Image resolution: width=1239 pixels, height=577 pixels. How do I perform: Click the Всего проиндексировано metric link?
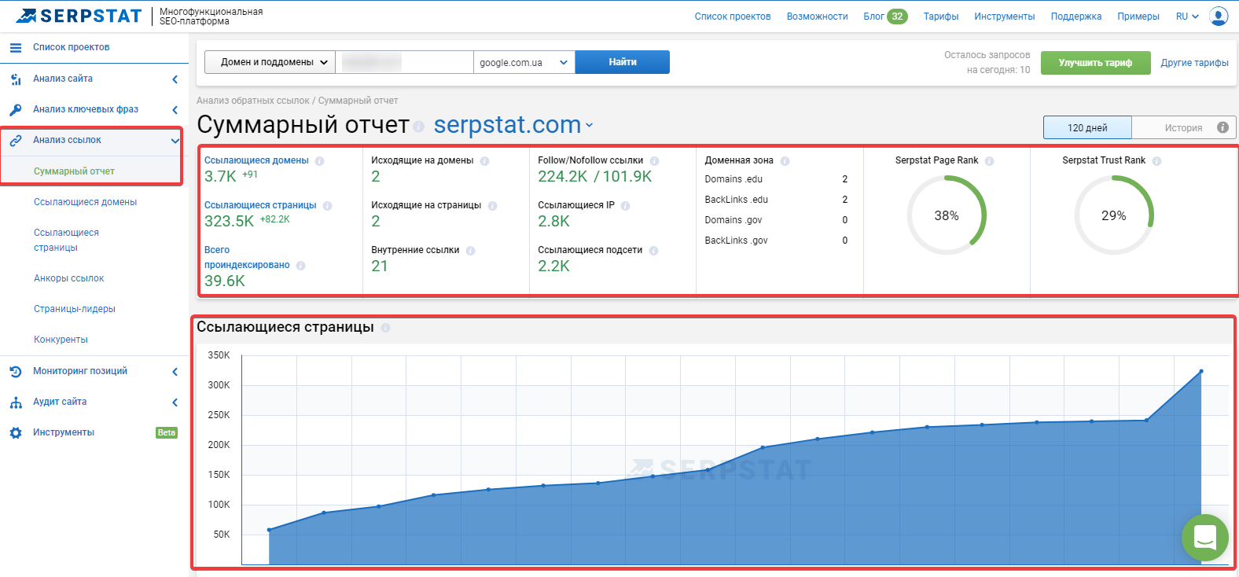pyautogui.click(x=247, y=257)
